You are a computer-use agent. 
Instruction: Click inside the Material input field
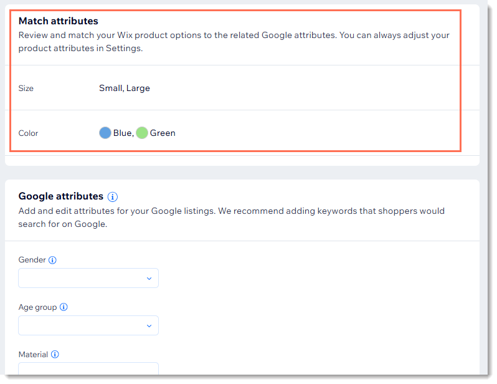88,369
